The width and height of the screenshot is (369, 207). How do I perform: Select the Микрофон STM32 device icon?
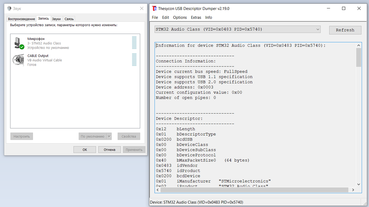(x=18, y=43)
